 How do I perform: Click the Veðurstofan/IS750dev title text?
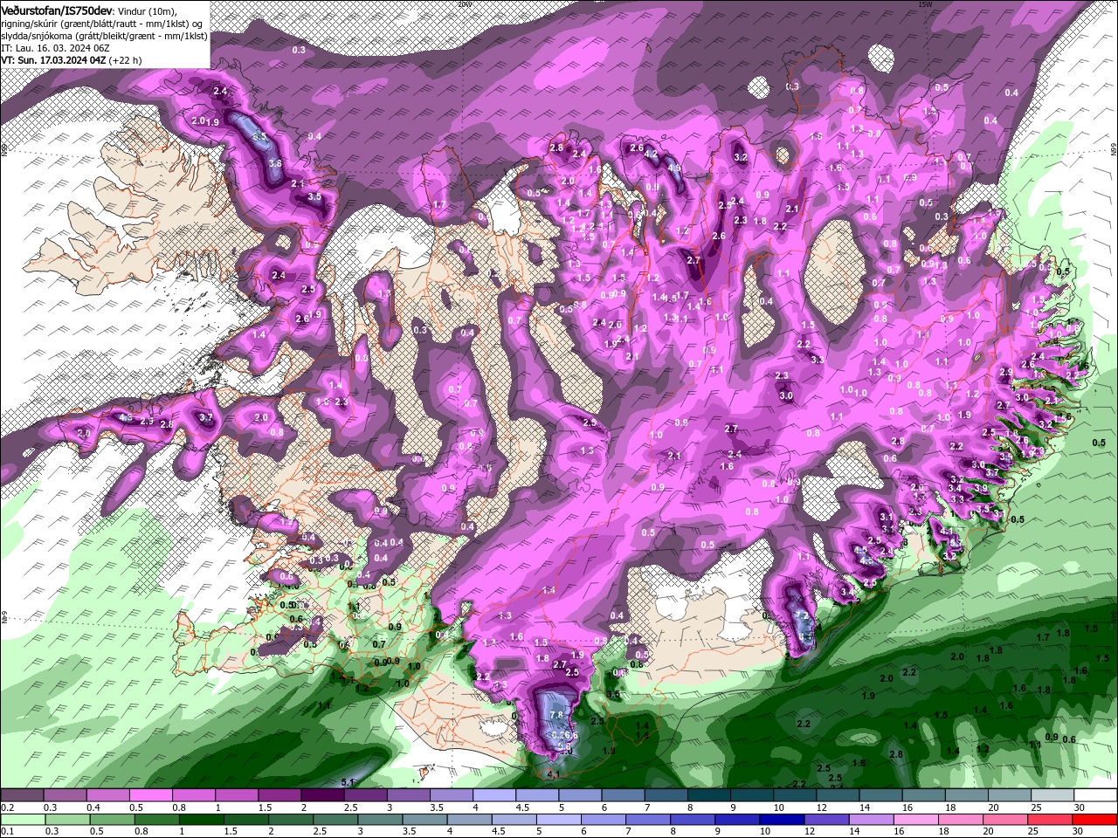tap(58, 10)
